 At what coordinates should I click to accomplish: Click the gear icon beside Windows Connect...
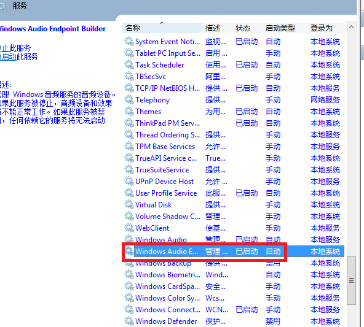pos(129,310)
